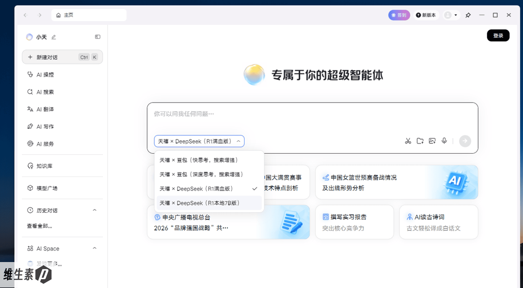This screenshot has height=288, width=523.
Task: Click the pencil edit icon beside 小天
Action: click(54, 37)
